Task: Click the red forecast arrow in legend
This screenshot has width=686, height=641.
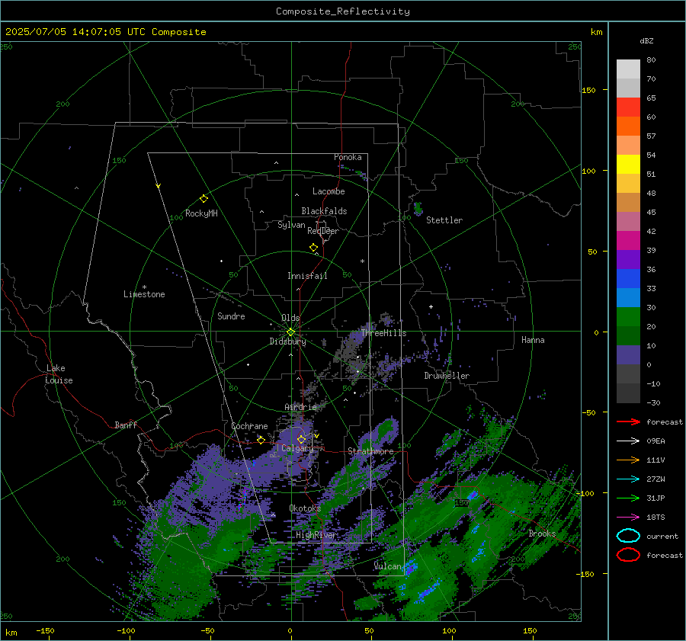Action: pyautogui.click(x=628, y=421)
